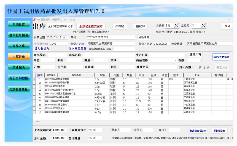
Task: Select row indicator arrow of row 1
Action: point(34,79)
